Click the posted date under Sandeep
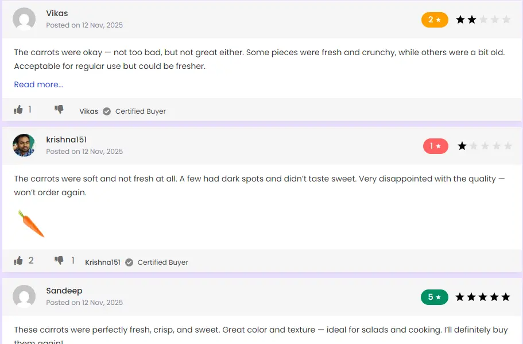Screen dimensions: 523x344 pyautogui.click(x=84, y=303)
